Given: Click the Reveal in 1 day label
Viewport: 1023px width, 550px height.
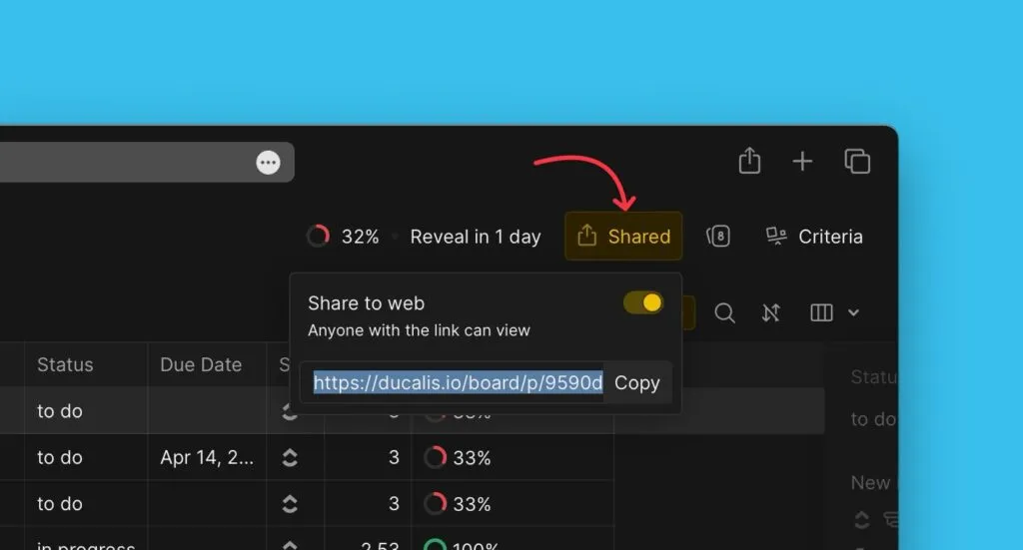Looking at the screenshot, I should tap(476, 237).
